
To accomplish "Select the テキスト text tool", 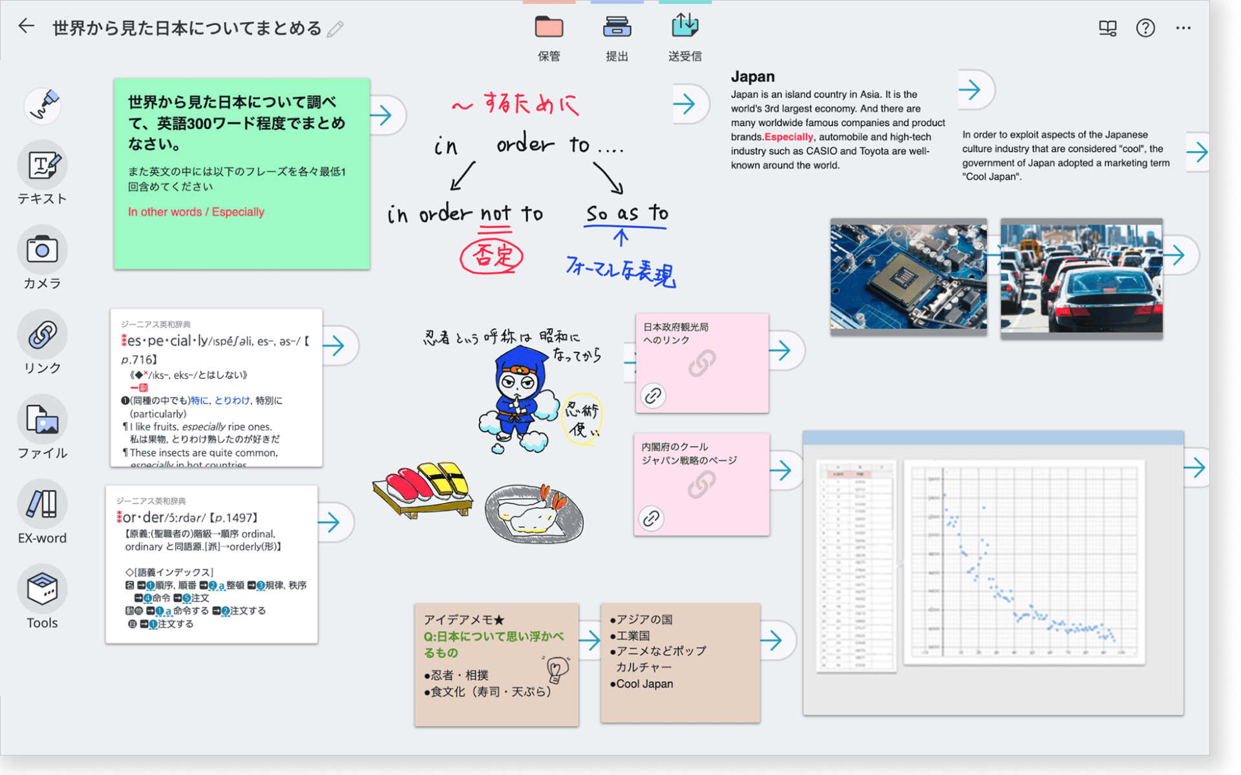I will tap(43, 166).
